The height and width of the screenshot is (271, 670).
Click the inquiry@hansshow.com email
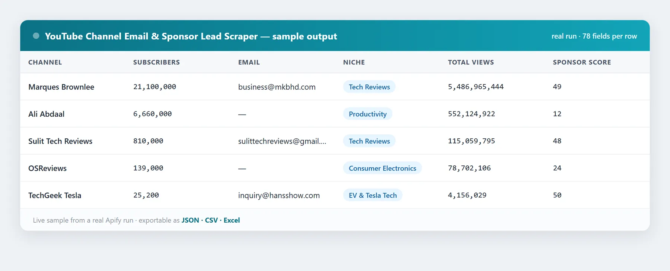(x=279, y=195)
